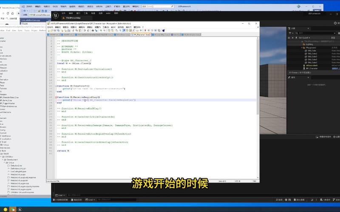Click the round black icon ending the toolbar
This screenshot has width=340, height=212.
coord(164,31)
